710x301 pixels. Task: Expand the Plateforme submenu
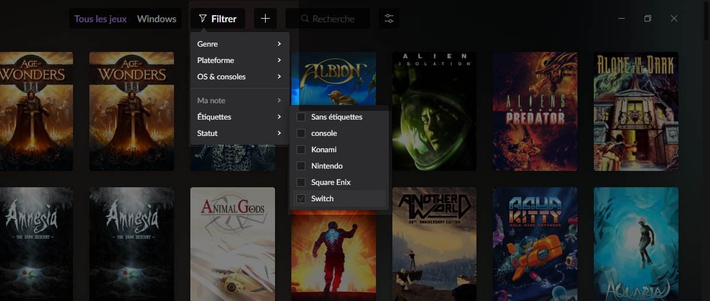239,61
